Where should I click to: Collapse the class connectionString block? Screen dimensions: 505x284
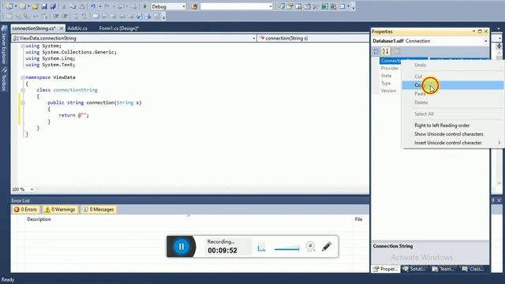click(23, 90)
